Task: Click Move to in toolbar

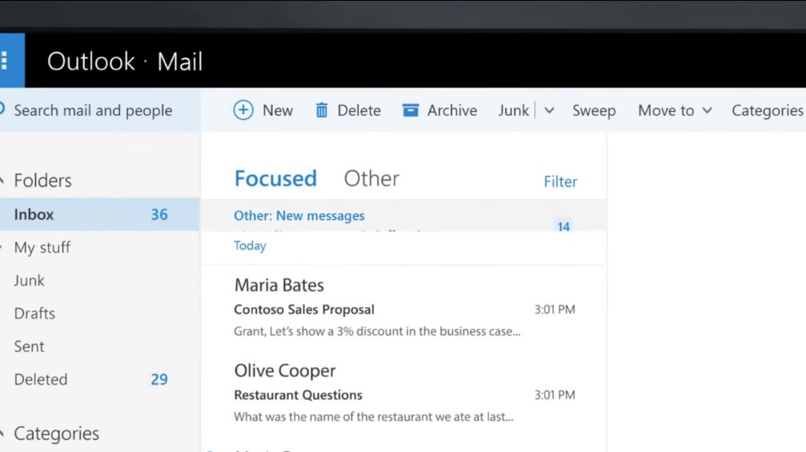Action: click(666, 110)
